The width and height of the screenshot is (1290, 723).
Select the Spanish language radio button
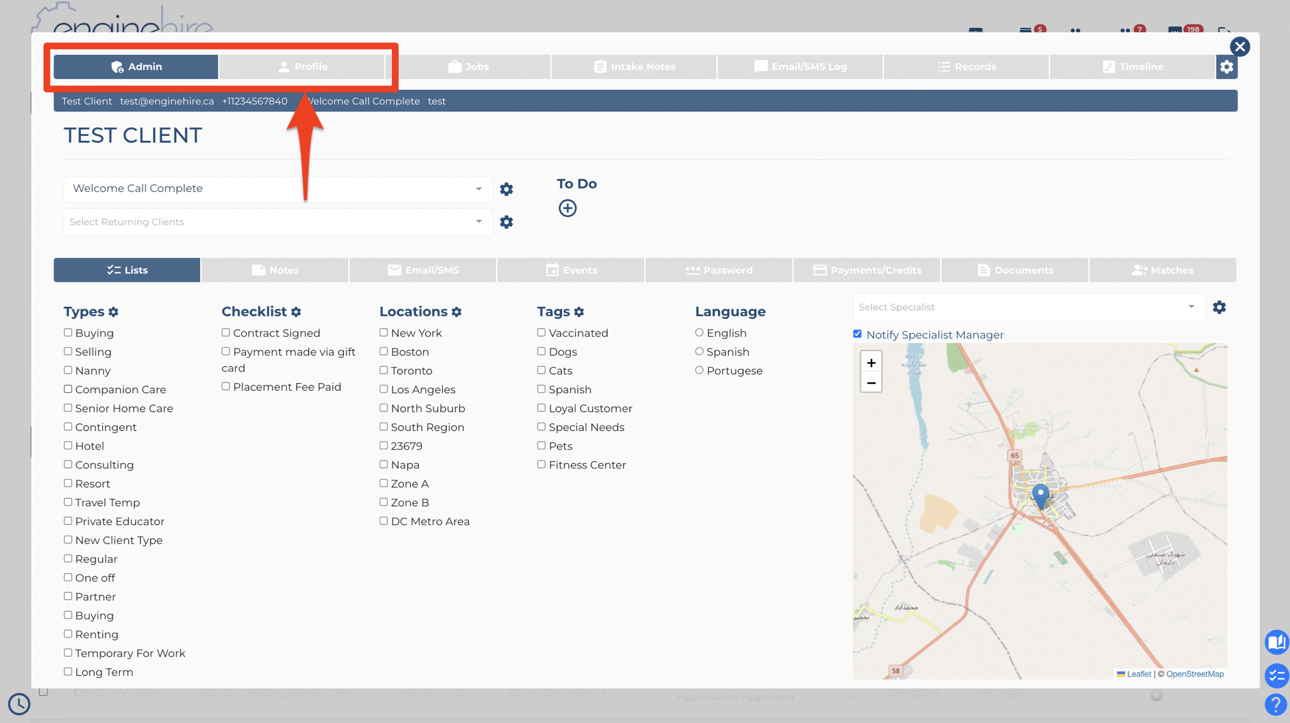tap(699, 351)
